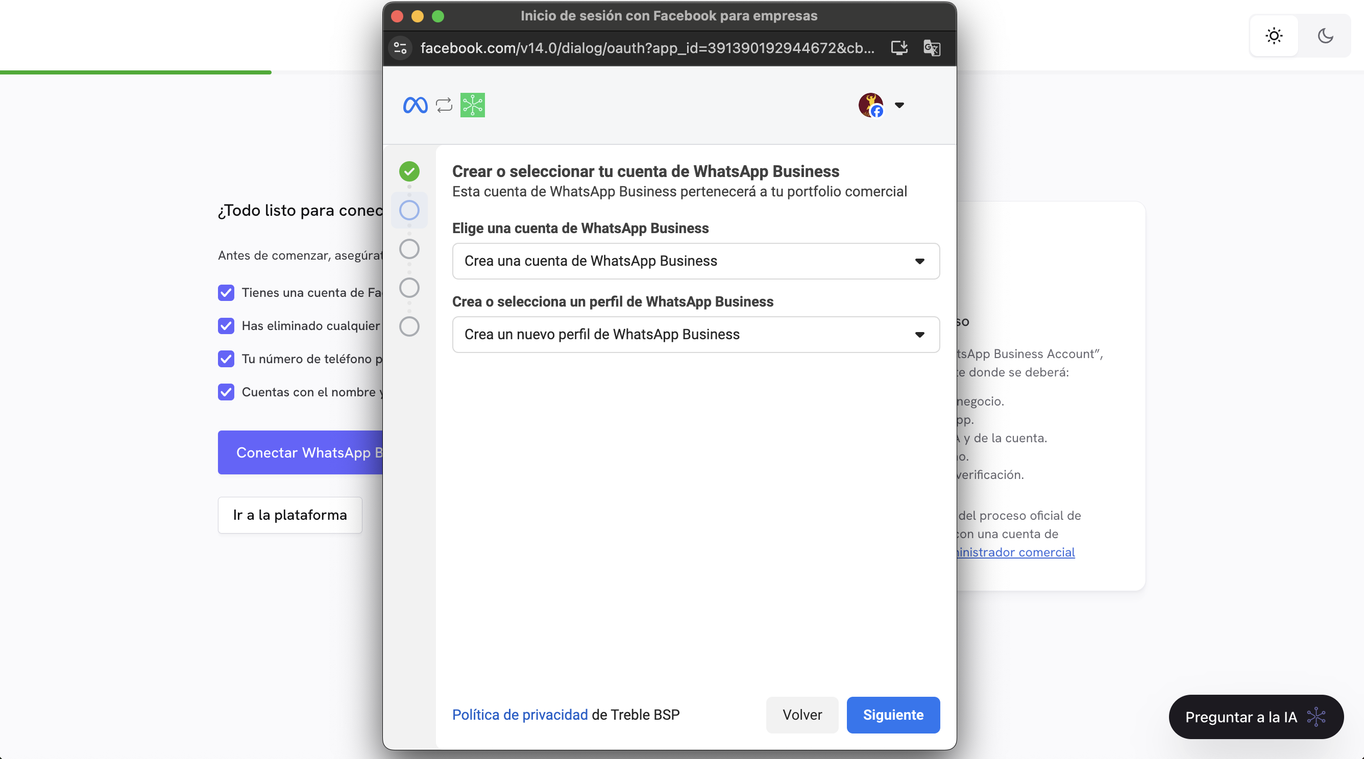Click the completed green checkmark step

point(409,171)
